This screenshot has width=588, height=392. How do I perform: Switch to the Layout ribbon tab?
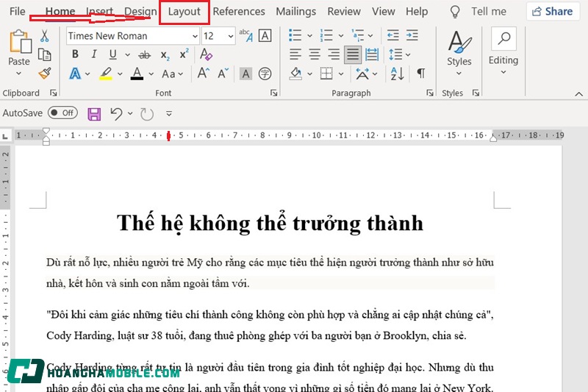[184, 12]
